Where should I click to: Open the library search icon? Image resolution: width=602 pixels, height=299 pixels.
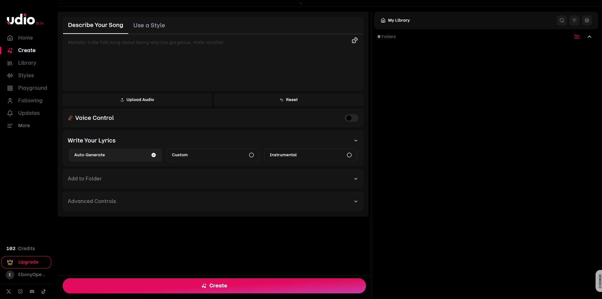tap(562, 20)
